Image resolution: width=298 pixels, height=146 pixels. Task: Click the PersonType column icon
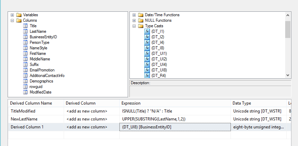coord(25,42)
